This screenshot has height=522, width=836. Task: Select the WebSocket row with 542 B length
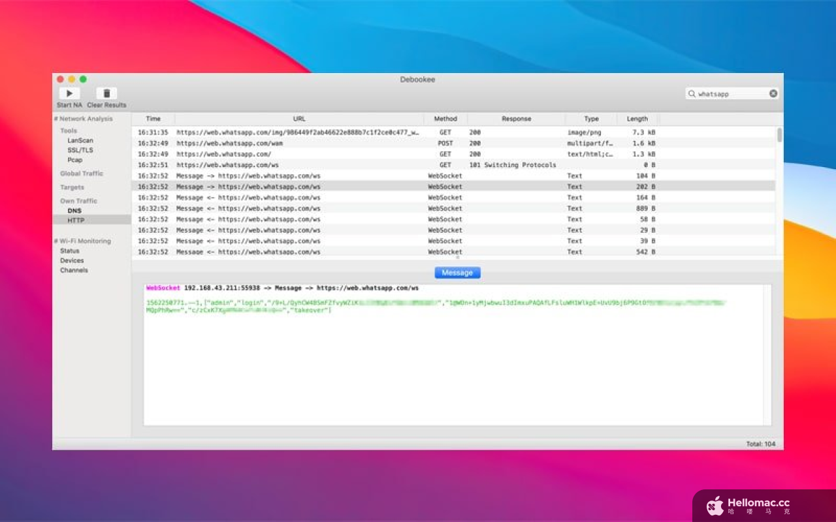pyautogui.click(x=454, y=251)
